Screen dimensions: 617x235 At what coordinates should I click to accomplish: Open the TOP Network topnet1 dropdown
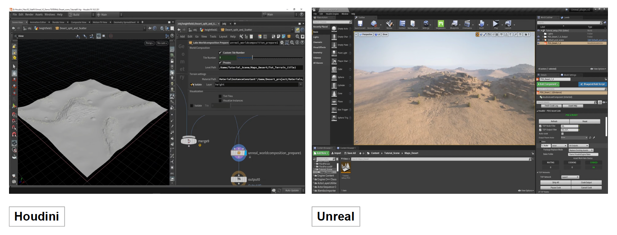[570, 177]
